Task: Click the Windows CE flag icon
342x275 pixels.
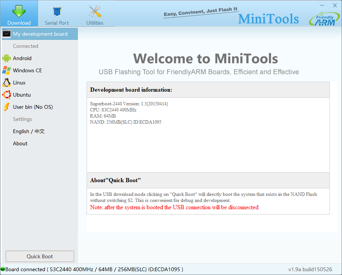Action: [x=6, y=70]
